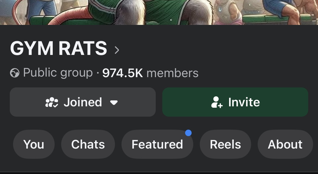Open the Chats tab
Viewport: 318px width, 174px height.
click(x=88, y=144)
